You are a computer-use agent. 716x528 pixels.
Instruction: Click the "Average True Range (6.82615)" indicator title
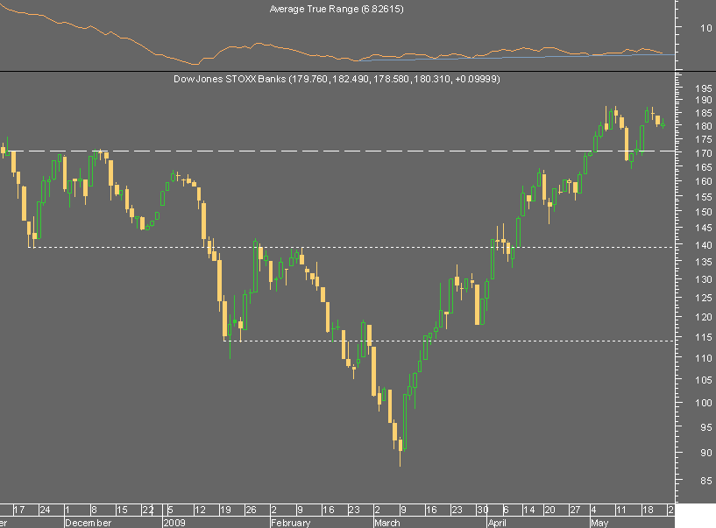337,9
